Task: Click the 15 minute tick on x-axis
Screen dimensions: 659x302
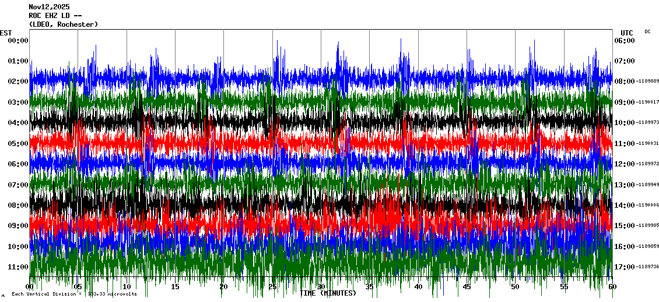Action: [175, 287]
